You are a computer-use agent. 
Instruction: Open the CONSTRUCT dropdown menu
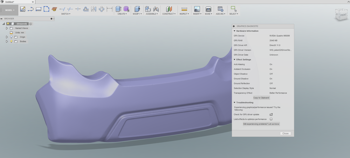(169, 14)
